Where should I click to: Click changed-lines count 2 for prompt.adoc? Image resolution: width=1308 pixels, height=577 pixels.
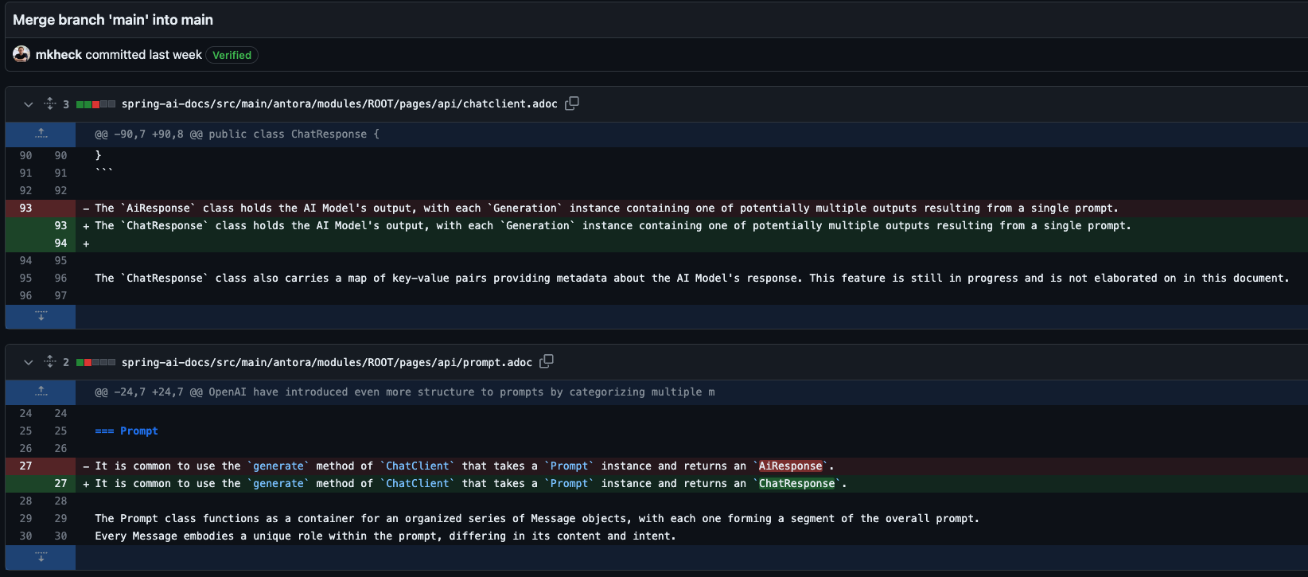coord(66,362)
